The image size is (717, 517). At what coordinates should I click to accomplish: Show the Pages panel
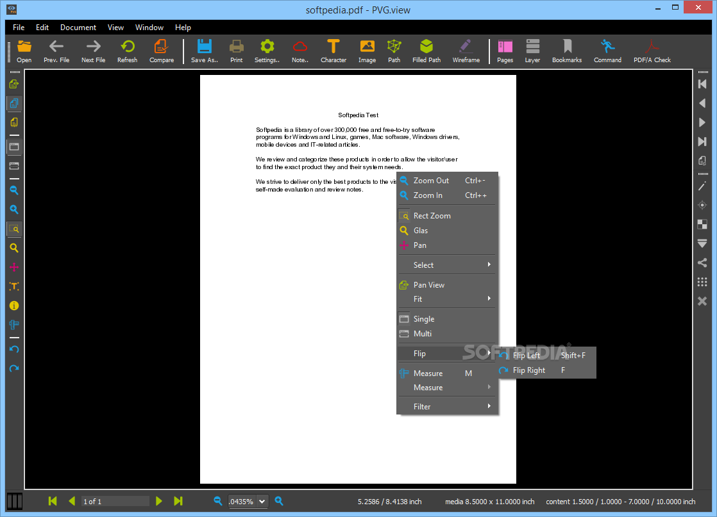[505, 51]
